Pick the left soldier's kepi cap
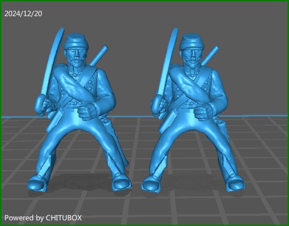Image resolution: width=289 pixels, height=226 pixels. (x=76, y=41)
